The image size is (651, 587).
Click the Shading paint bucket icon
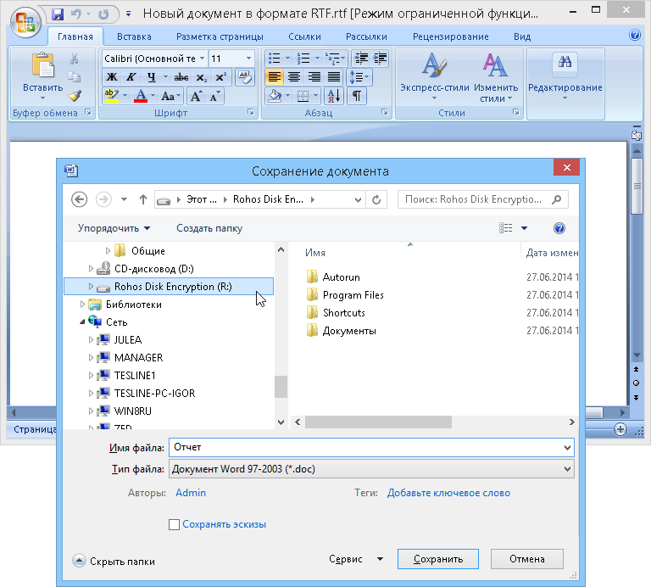(x=275, y=97)
